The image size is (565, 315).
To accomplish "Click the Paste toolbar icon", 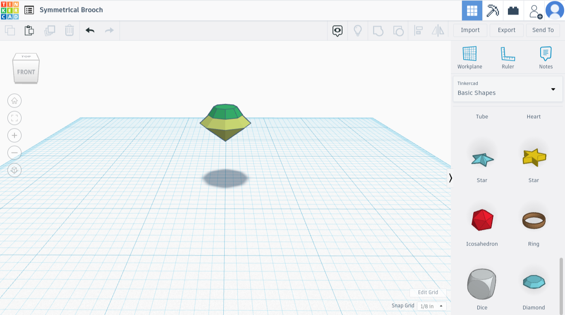I will point(29,30).
